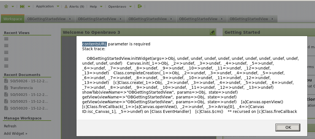Viewport: 315px width, 139px height.
Task: Click highlighted contentsURL text in dialog
Action: 94,44
